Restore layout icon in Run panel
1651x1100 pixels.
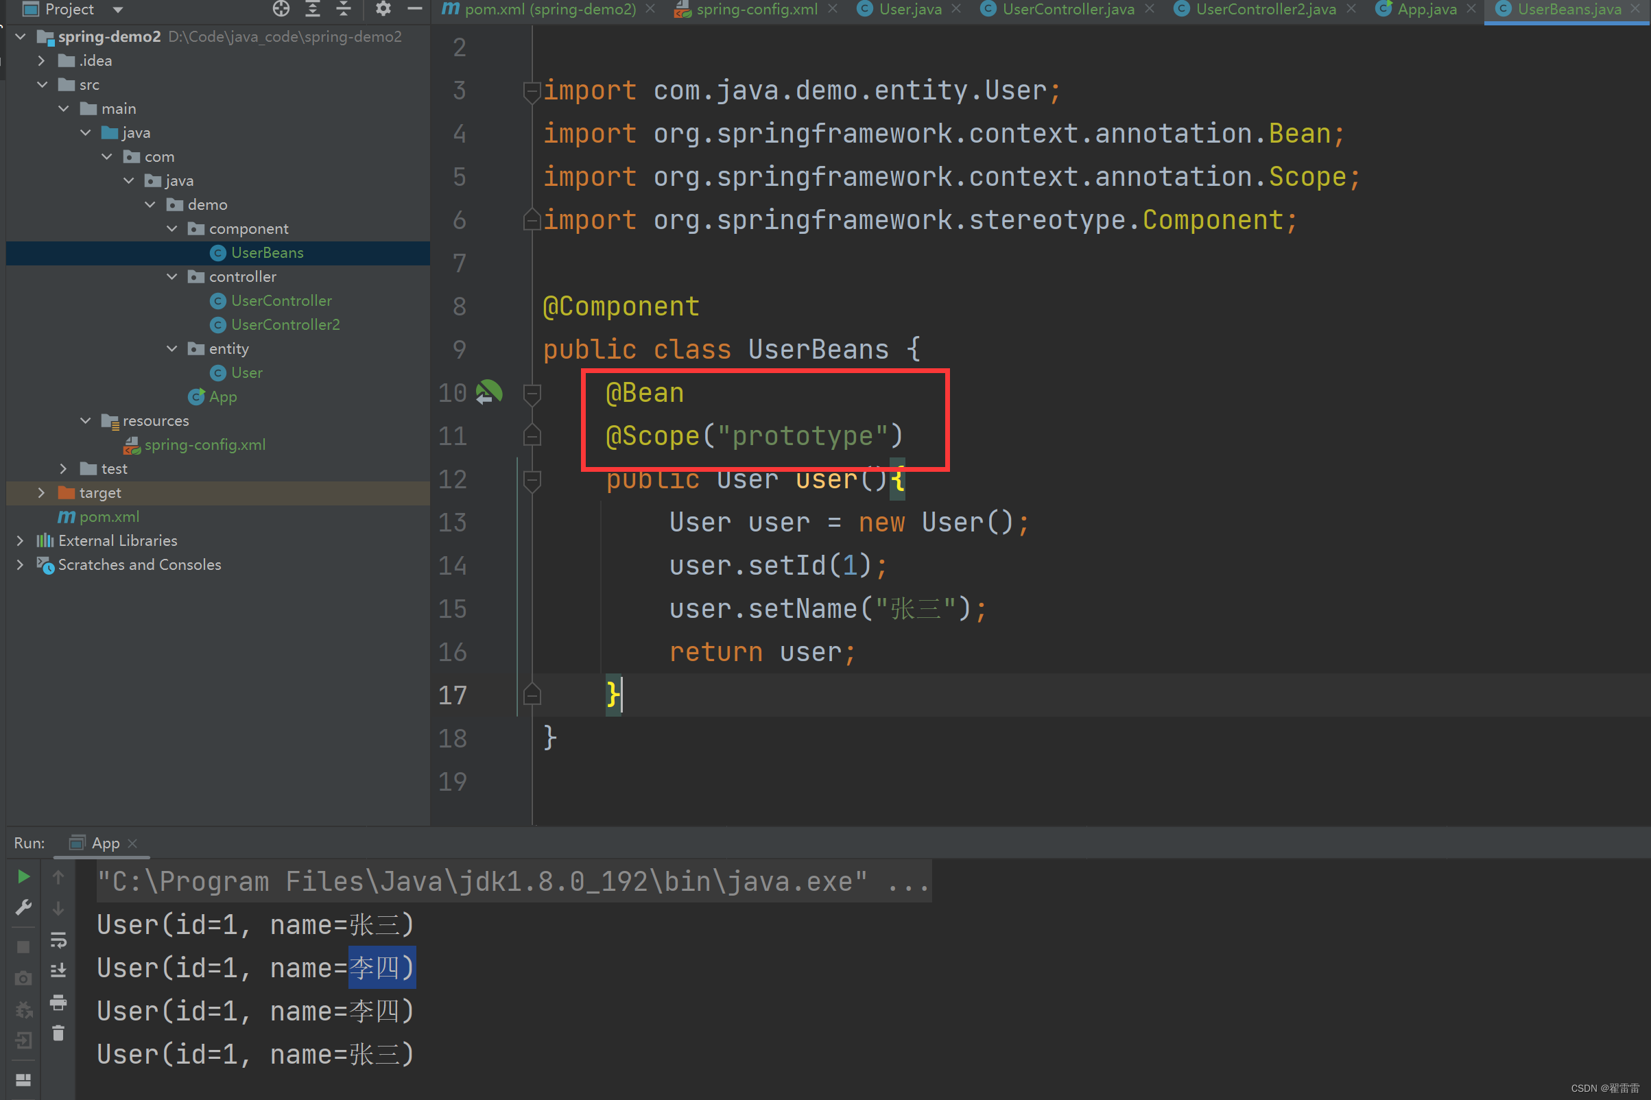point(23,1079)
